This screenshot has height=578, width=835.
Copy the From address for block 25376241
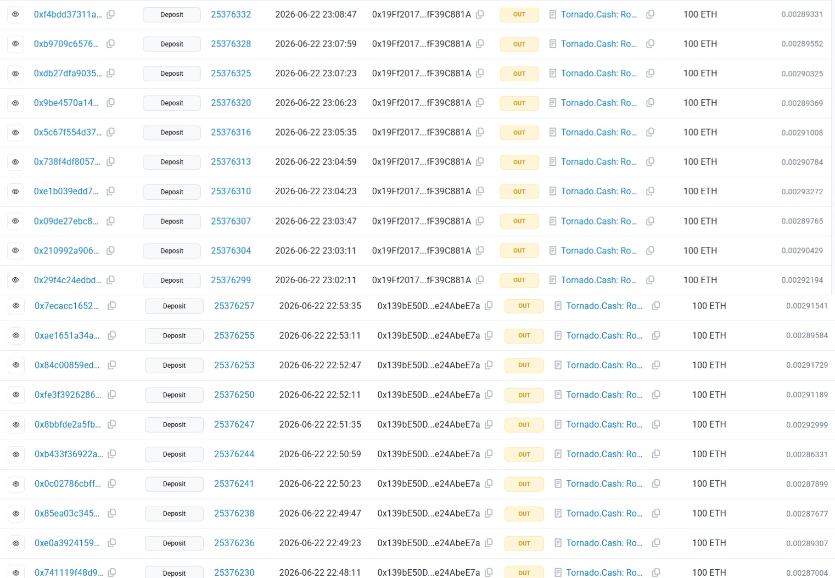click(x=489, y=484)
